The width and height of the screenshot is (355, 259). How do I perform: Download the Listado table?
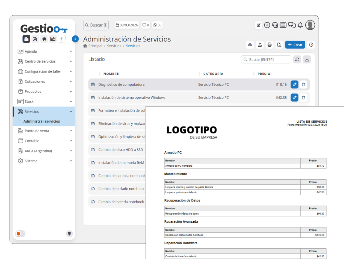click(307, 59)
